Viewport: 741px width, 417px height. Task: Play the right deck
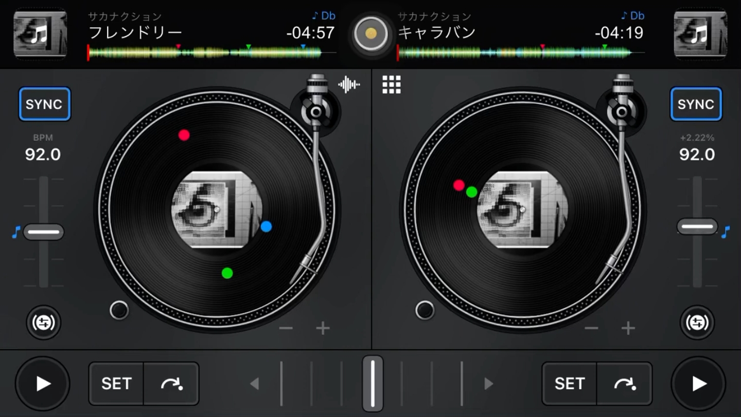pos(698,384)
